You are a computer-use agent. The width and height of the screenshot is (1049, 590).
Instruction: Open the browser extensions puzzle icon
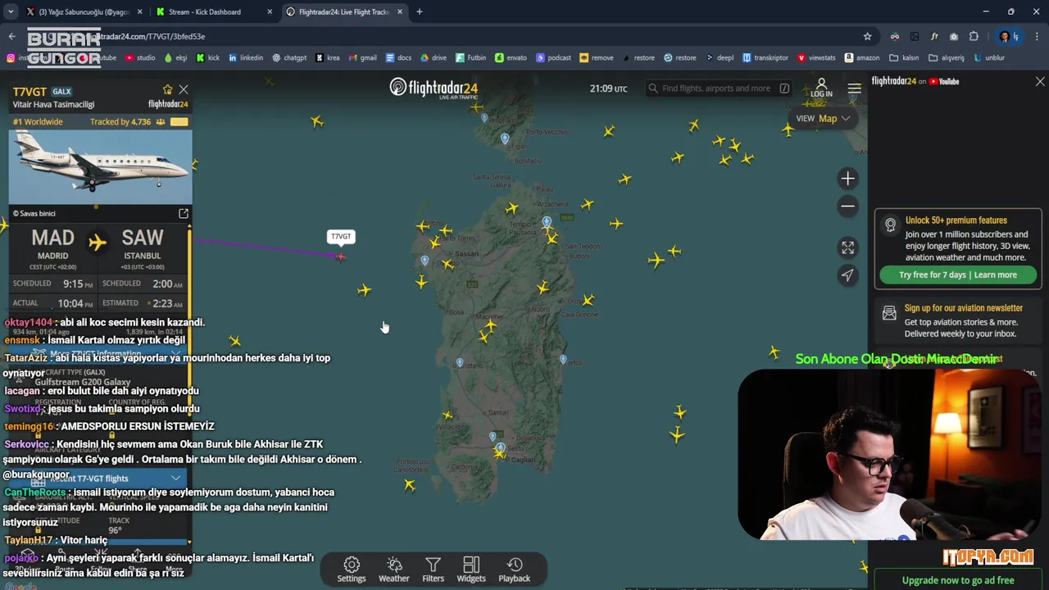974,36
